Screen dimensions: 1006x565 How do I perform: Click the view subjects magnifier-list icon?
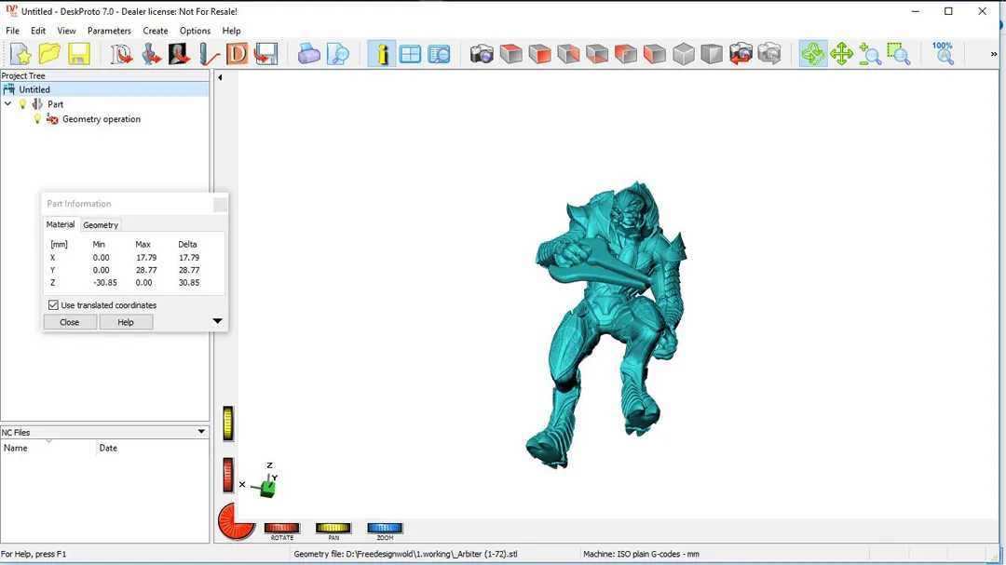click(x=439, y=54)
